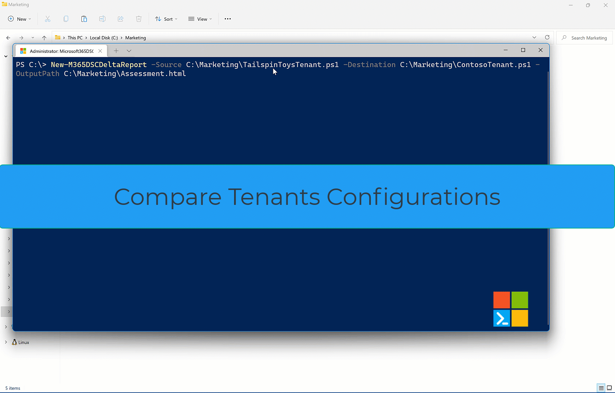The height and width of the screenshot is (393, 615).
Task: Click Local Disk (C:) in breadcrumb
Action: (x=104, y=38)
